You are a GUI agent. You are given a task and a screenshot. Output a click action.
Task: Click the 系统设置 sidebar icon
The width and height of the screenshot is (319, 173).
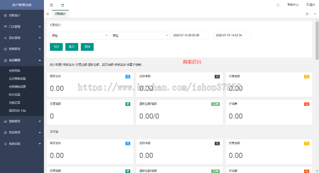[x=5, y=144]
